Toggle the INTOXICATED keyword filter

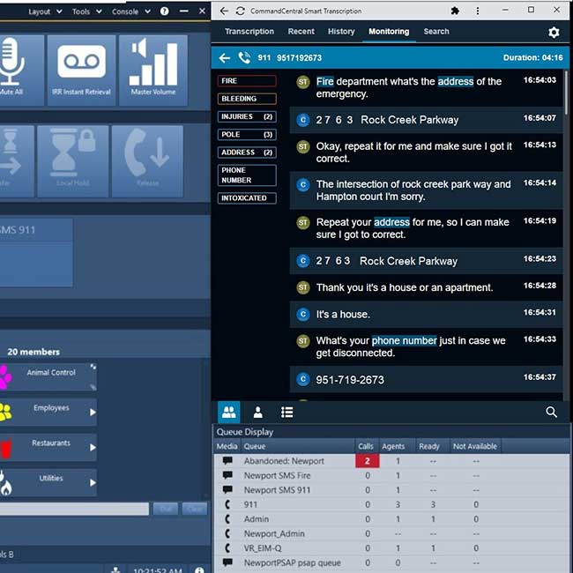coord(247,198)
